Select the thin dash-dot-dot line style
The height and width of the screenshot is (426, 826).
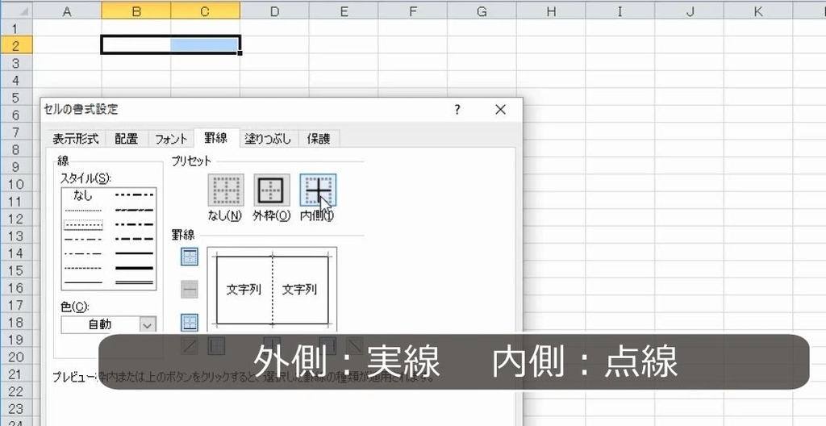click(83, 240)
